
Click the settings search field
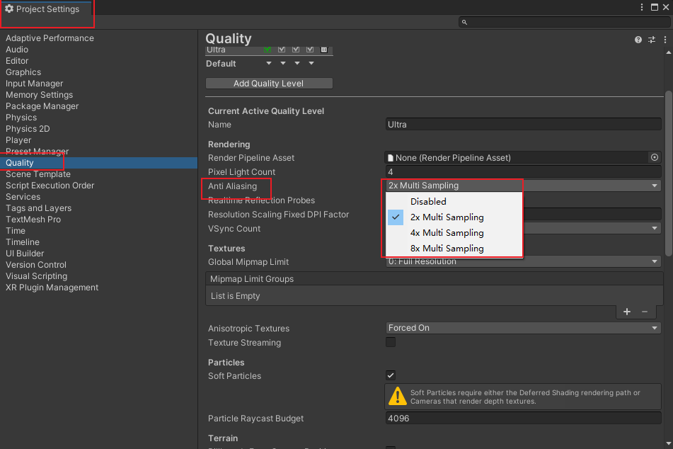pyautogui.click(x=563, y=22)
